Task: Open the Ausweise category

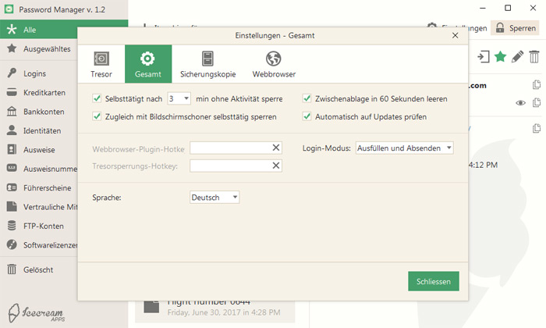Action: tap(39, 150)
